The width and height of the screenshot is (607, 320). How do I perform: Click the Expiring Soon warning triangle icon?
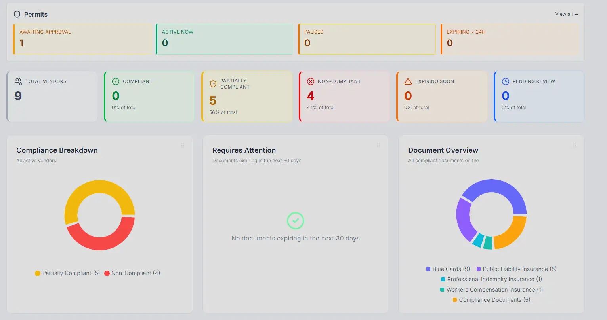[x=408, y=81]
